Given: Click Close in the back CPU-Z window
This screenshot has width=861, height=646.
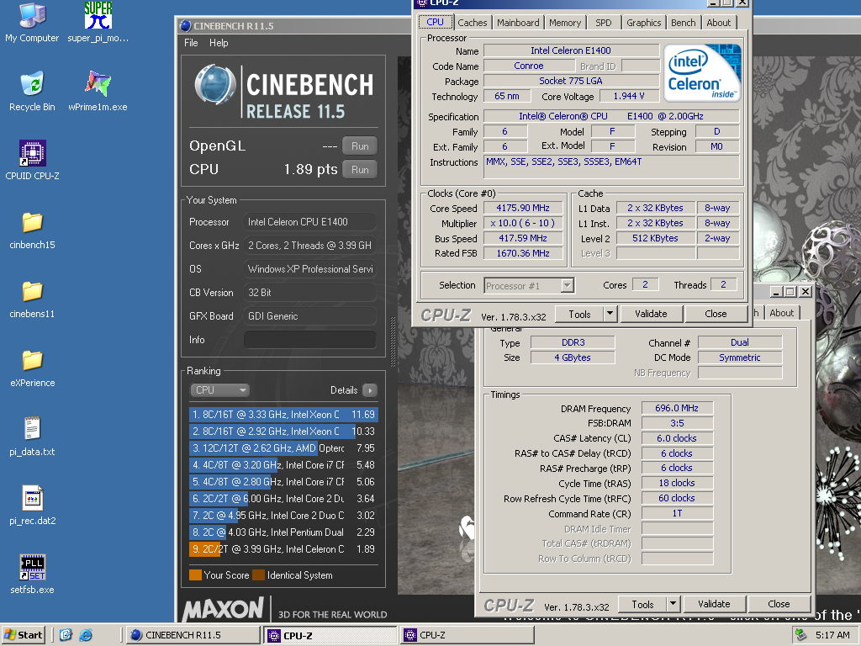Looking at the screenshot, I should coord(779,604).
